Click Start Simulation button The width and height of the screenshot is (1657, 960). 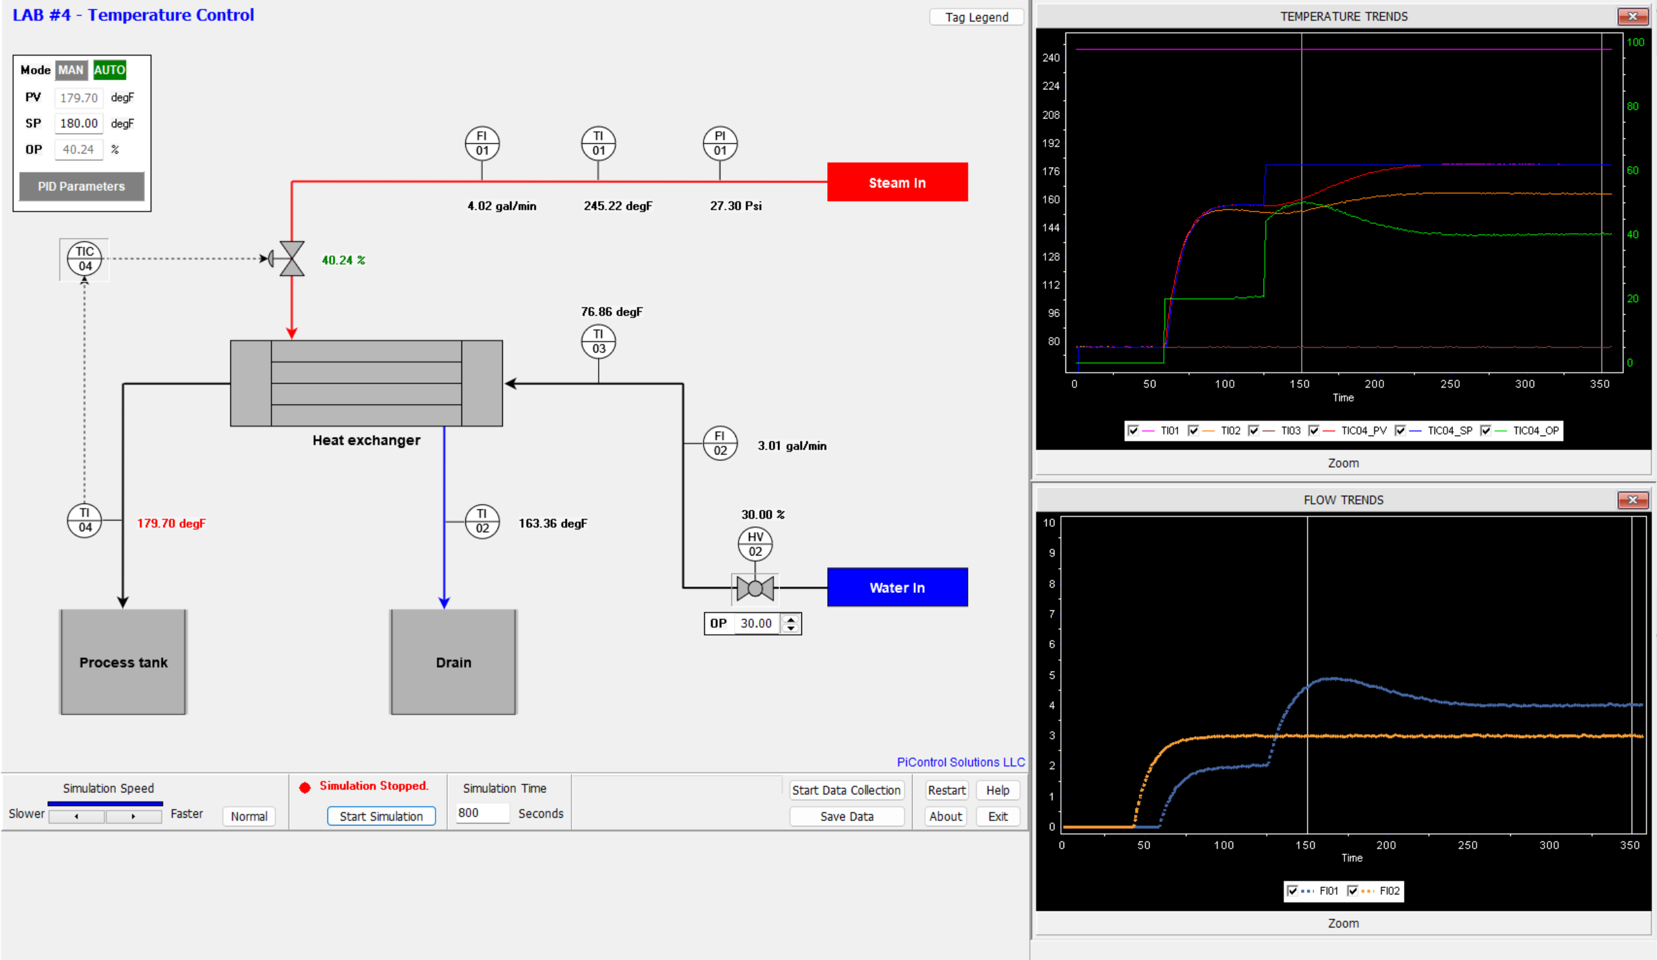pyautogui.click(x=381, y=816)
